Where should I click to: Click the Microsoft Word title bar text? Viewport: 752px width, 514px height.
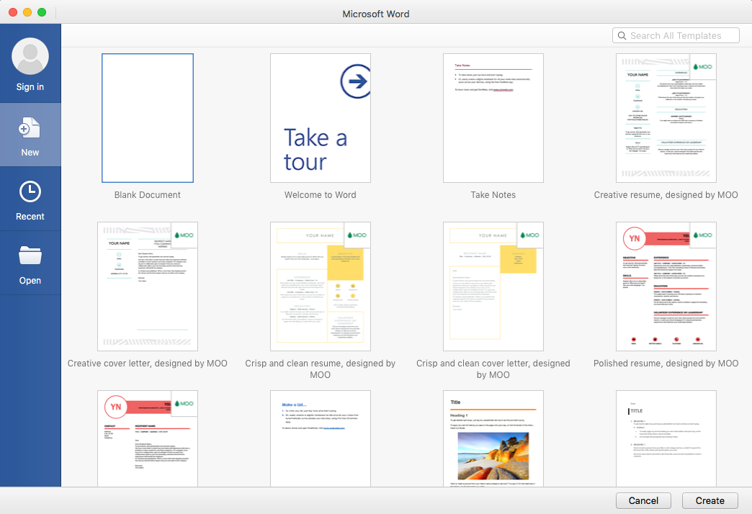[375, 13]
